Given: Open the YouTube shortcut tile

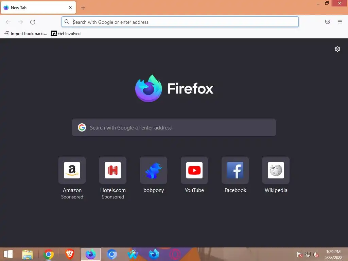Looking at the screenshot, I should (194, 170).
